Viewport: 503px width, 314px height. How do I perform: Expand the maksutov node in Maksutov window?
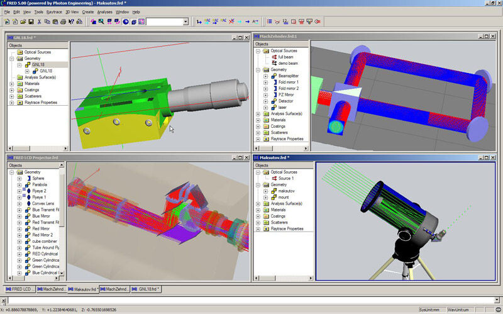click(265, 191)
